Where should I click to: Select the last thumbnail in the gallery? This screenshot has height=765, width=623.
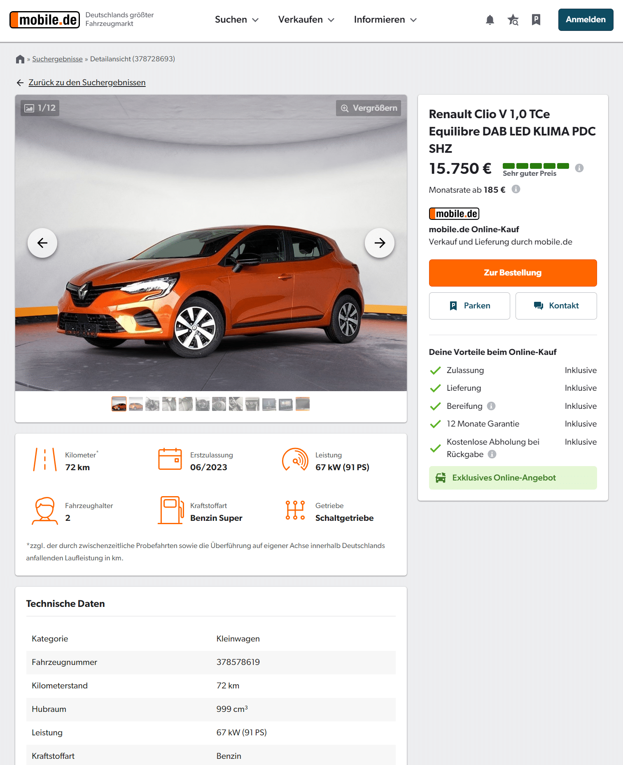pyautogui.click(x=303, y=404)
